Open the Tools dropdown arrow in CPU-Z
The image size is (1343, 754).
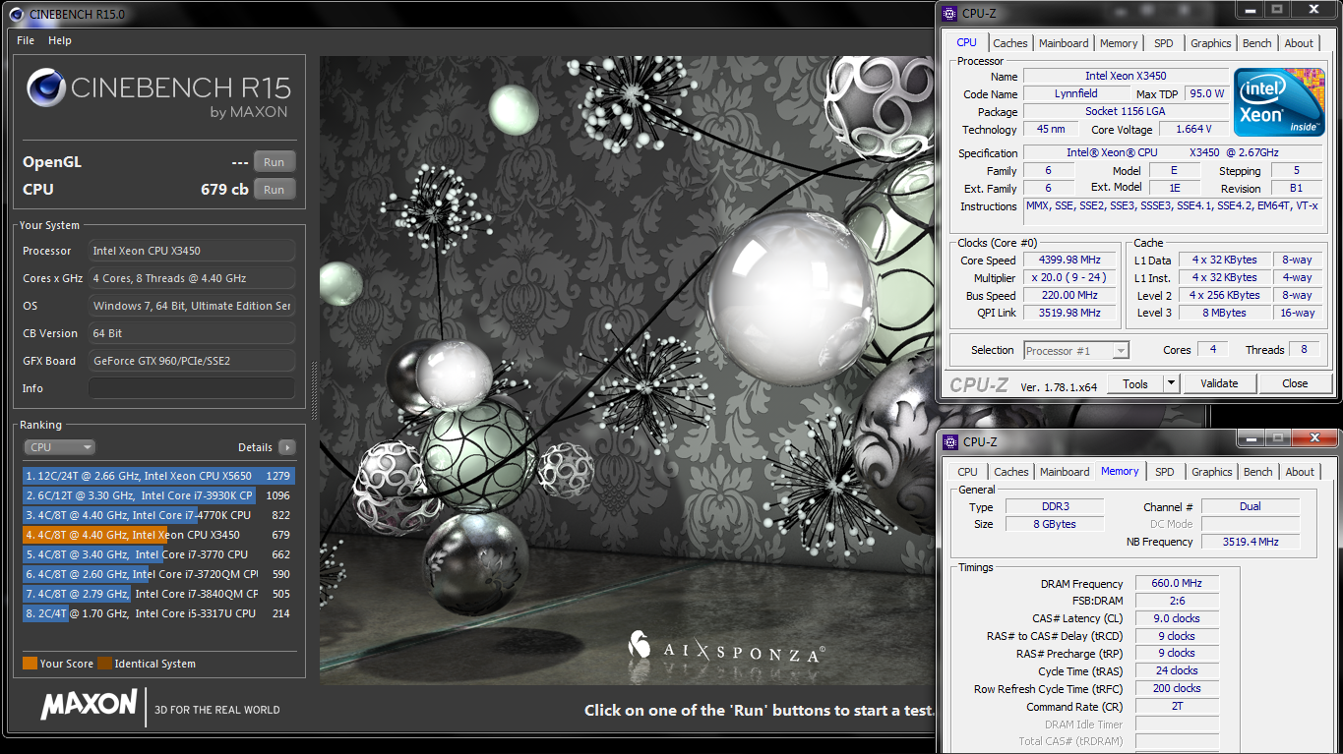[x=1171, y=383]
